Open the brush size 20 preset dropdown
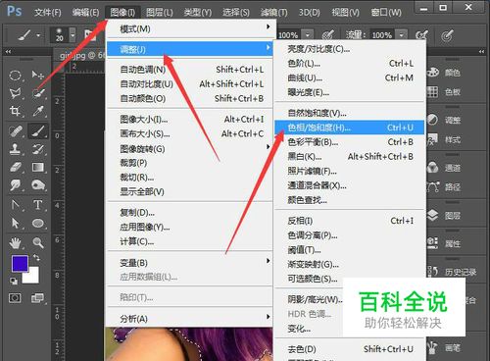 coord(73,34)
